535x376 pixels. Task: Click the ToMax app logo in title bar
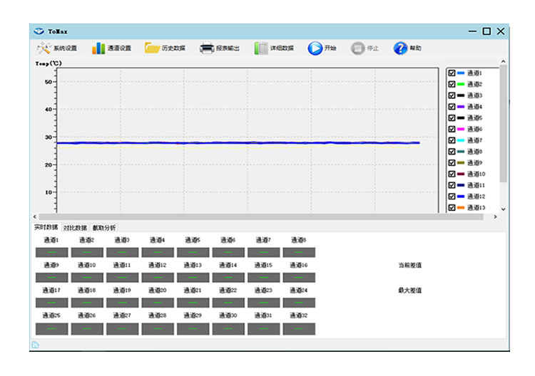tap(39, 31)
